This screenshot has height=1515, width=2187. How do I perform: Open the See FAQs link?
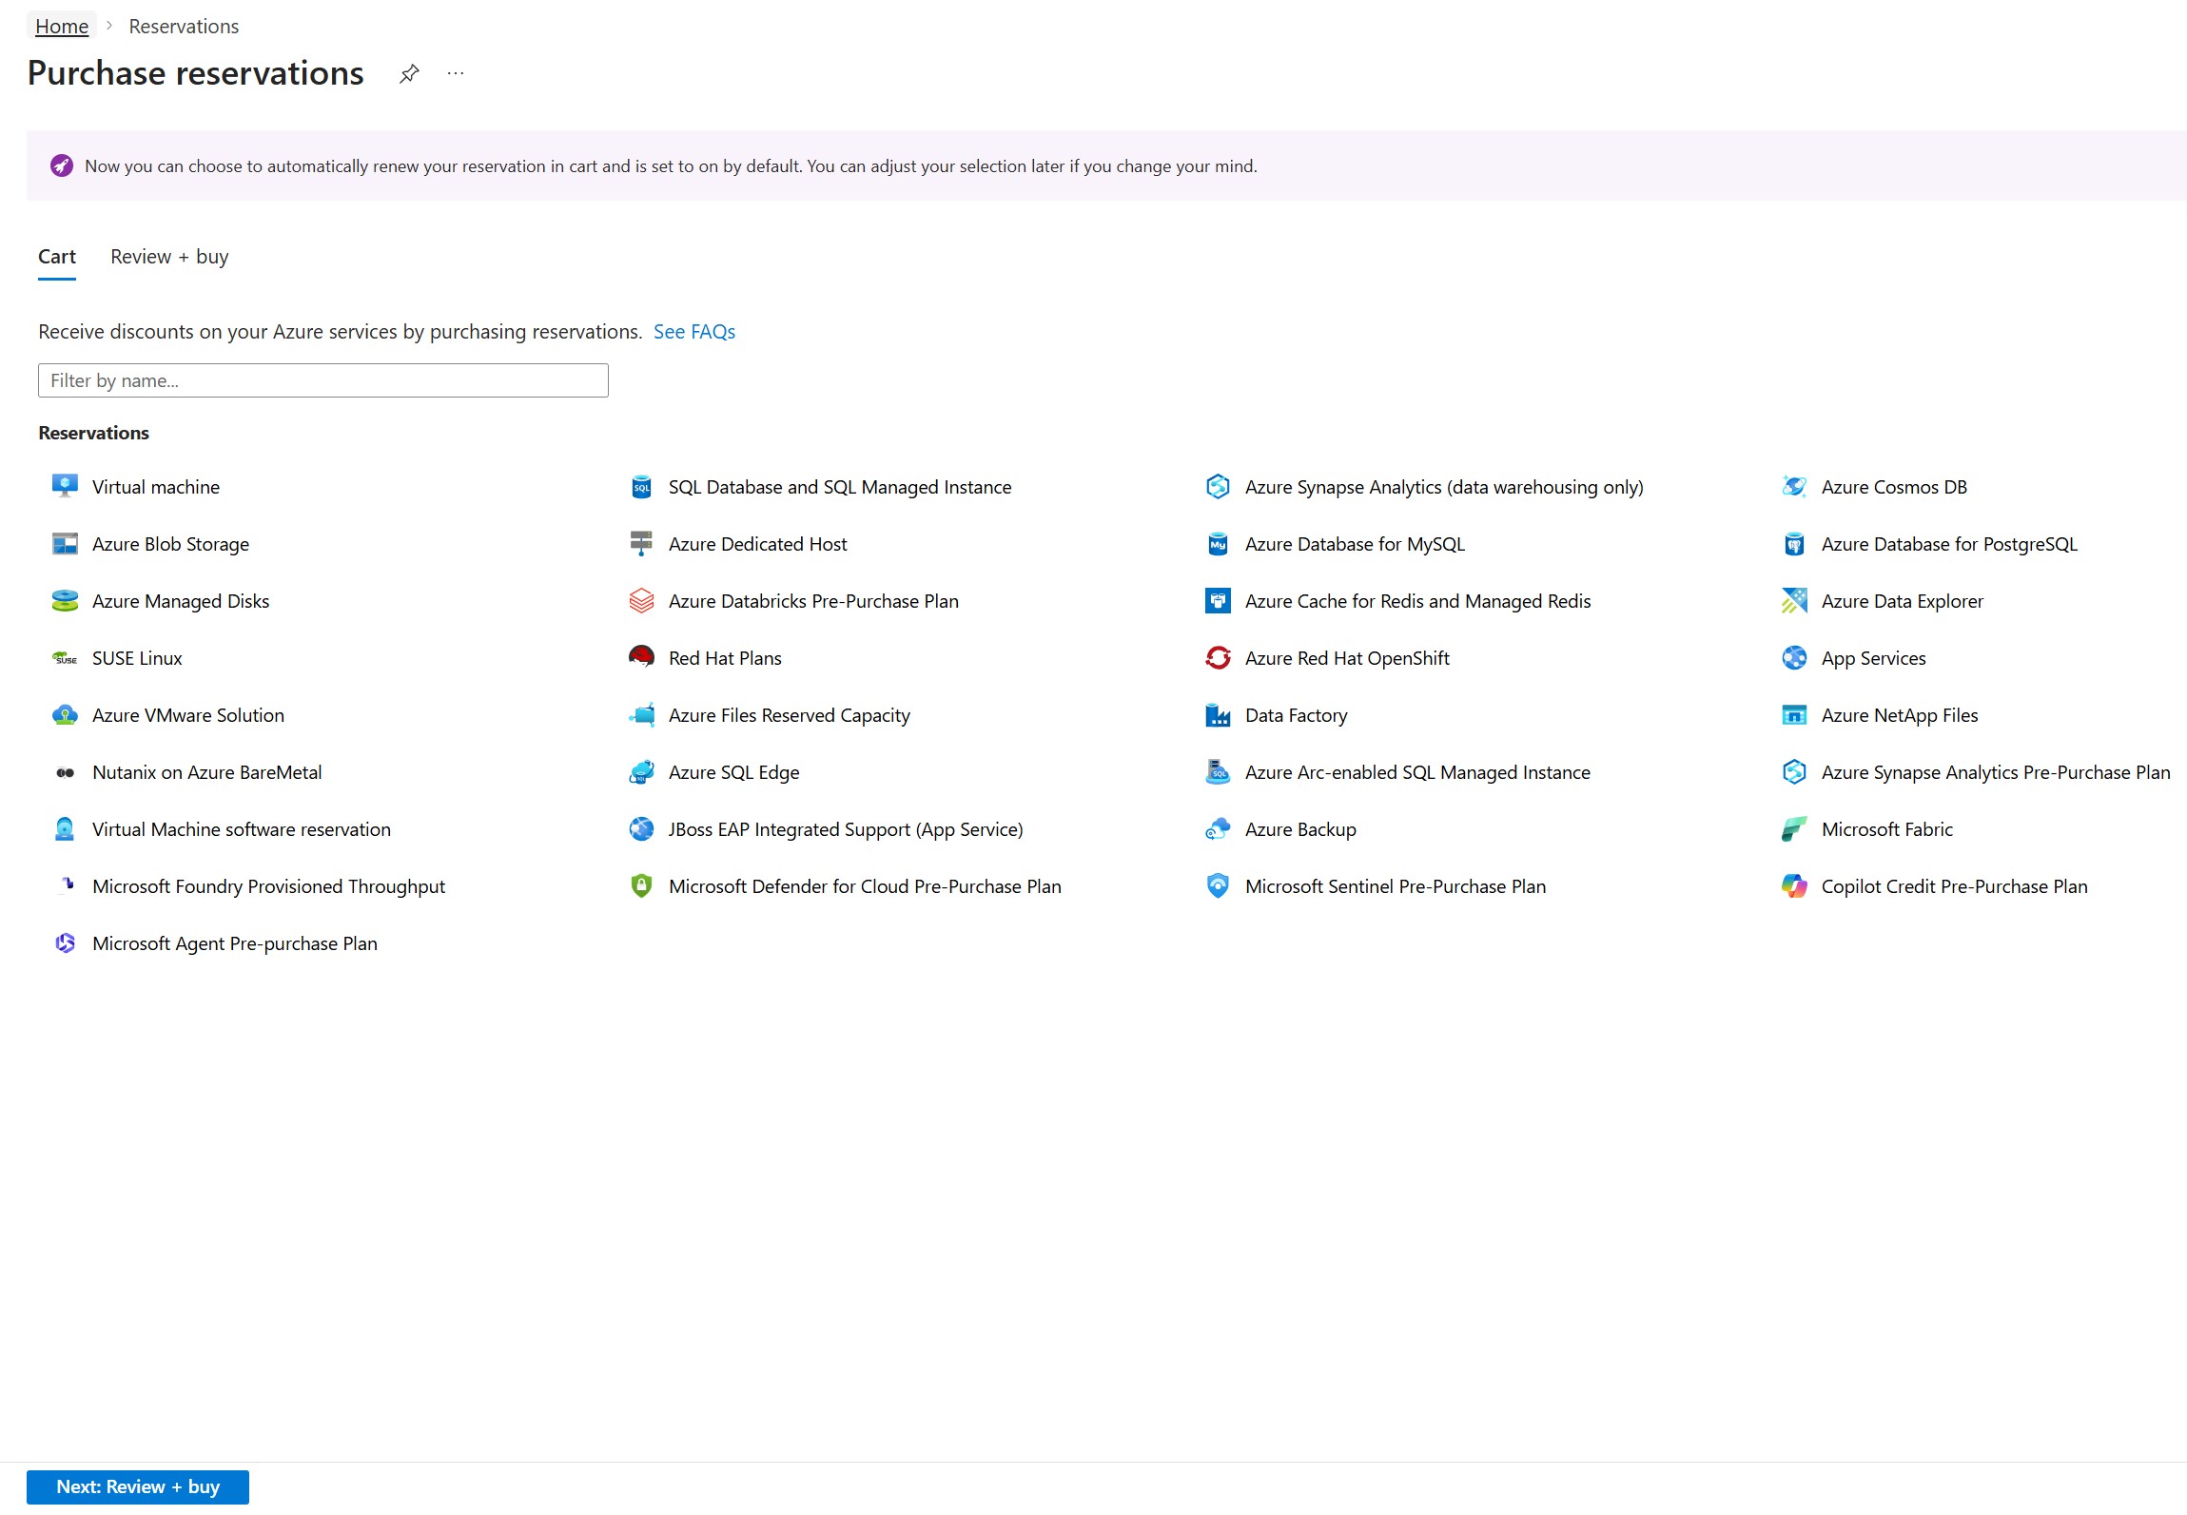pyautogui.click(x=693, y=332)
